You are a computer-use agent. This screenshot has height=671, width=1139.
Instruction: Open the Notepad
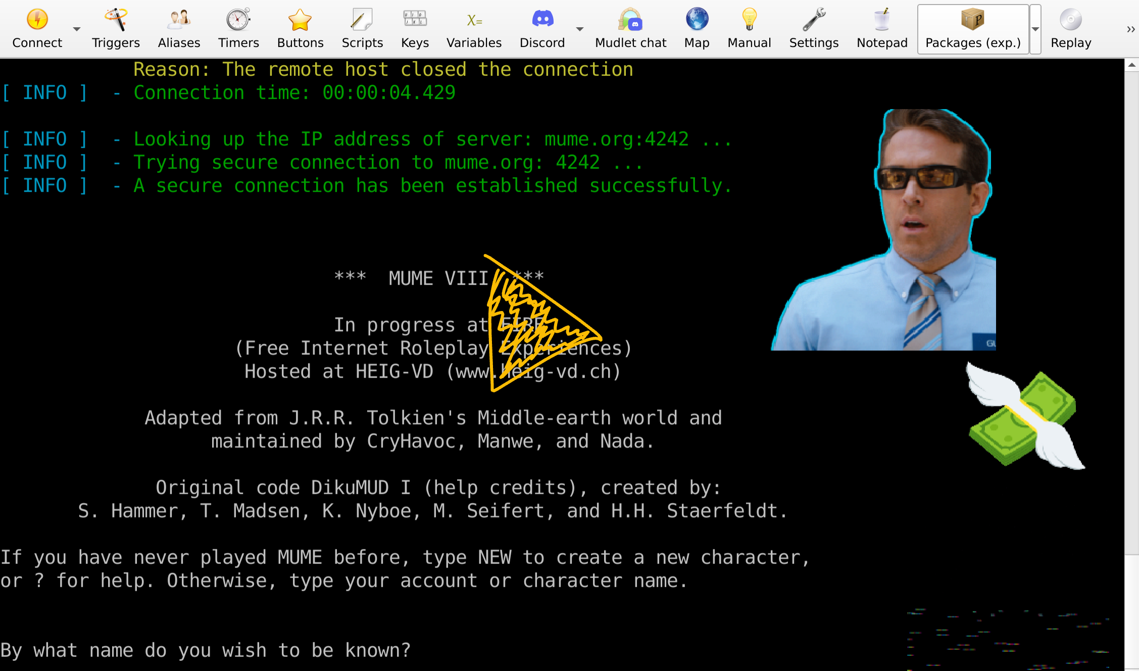(x=882, y=29)
